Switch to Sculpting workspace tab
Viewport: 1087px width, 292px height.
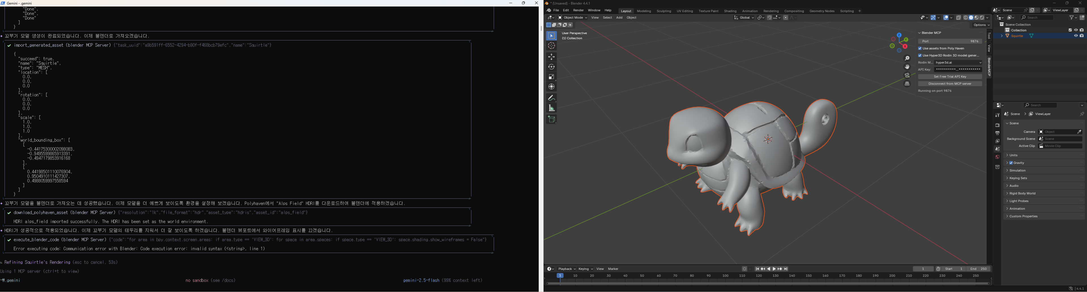(664, 11)
